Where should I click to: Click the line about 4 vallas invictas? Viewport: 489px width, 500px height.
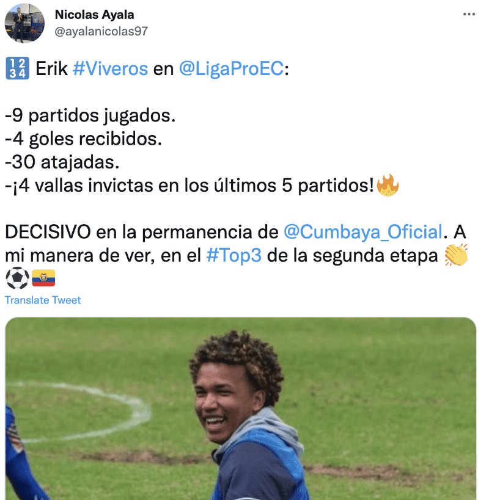click(x=189, y=186)
